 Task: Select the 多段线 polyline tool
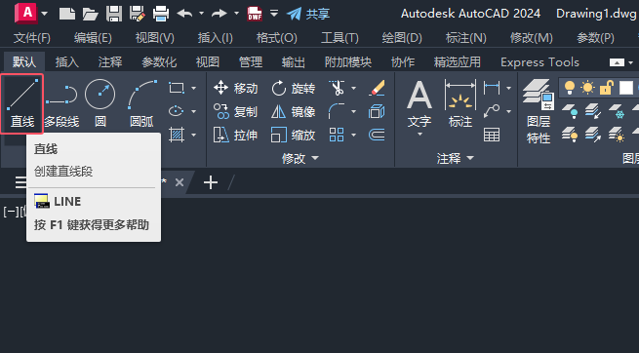pyautogui.click(x=61, y=103)
